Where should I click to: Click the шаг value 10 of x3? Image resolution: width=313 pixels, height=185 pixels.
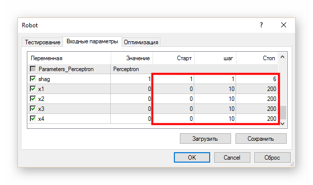coord(232,109)
